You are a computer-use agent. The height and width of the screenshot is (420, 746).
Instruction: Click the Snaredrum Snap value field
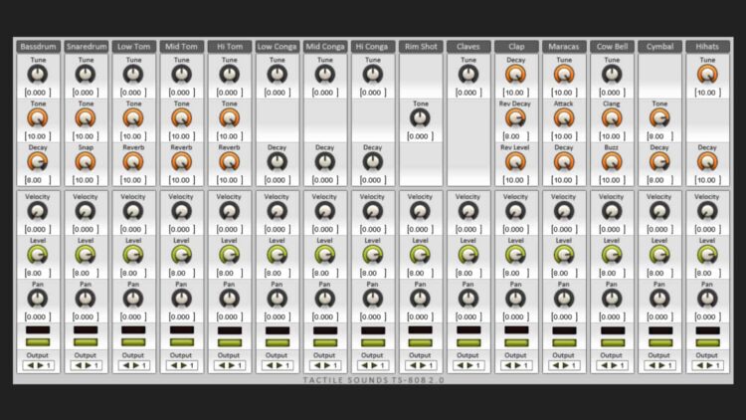click(86, 180)
